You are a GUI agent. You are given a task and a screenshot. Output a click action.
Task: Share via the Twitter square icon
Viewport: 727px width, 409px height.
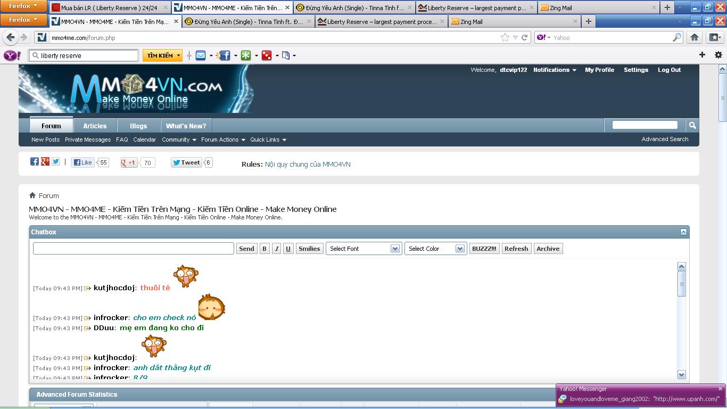click(x=55, y=161)
